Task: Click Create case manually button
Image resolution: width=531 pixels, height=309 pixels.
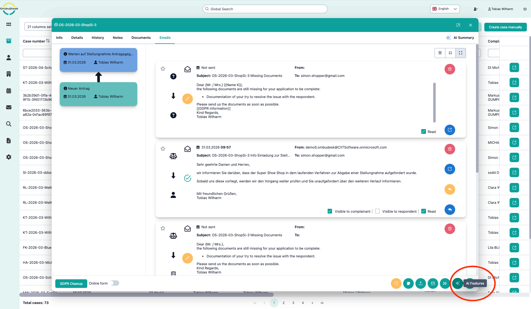Action: point(505,27)
